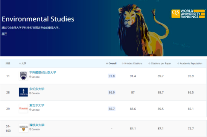Click the QS World University Rankings logo
This screenshot has height=137, width=207.
coord(188,14)
